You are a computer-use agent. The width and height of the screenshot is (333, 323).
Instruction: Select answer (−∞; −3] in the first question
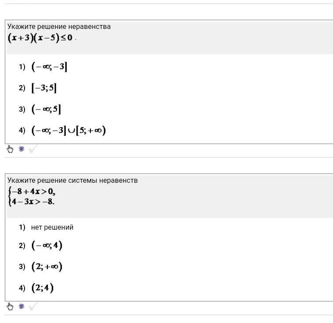pos(49,67)
